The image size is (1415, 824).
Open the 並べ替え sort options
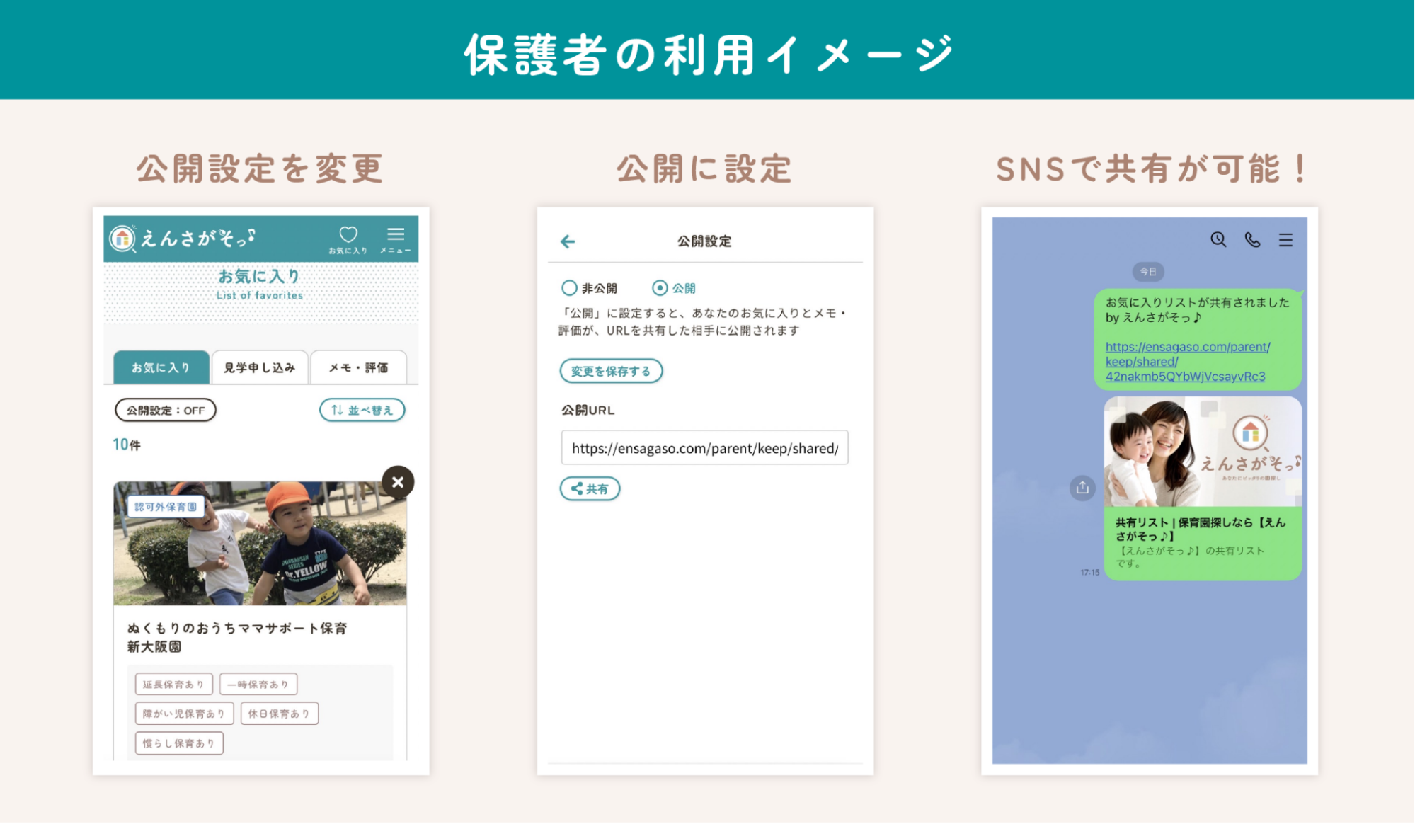[x=362, y=411]
